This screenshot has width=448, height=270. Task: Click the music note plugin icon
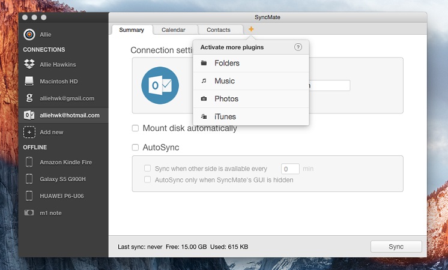click(204, 81)
